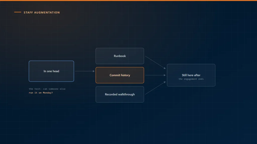Click the In one head box
The width and height of the screenshot is (257, 144).
point(51,71)
